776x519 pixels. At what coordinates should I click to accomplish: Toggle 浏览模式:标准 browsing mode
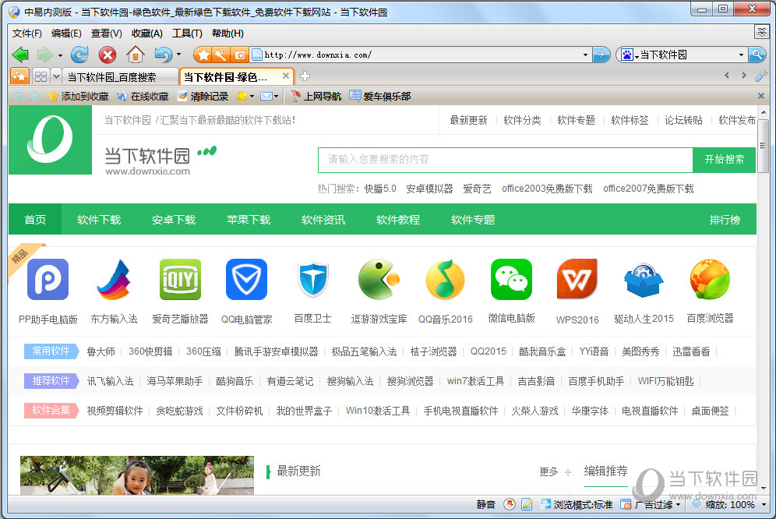pyautogui.click(x=577, y=504)
